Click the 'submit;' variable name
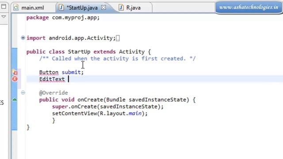283x159 pixels. pyautogui.click(x=73, y=72)
